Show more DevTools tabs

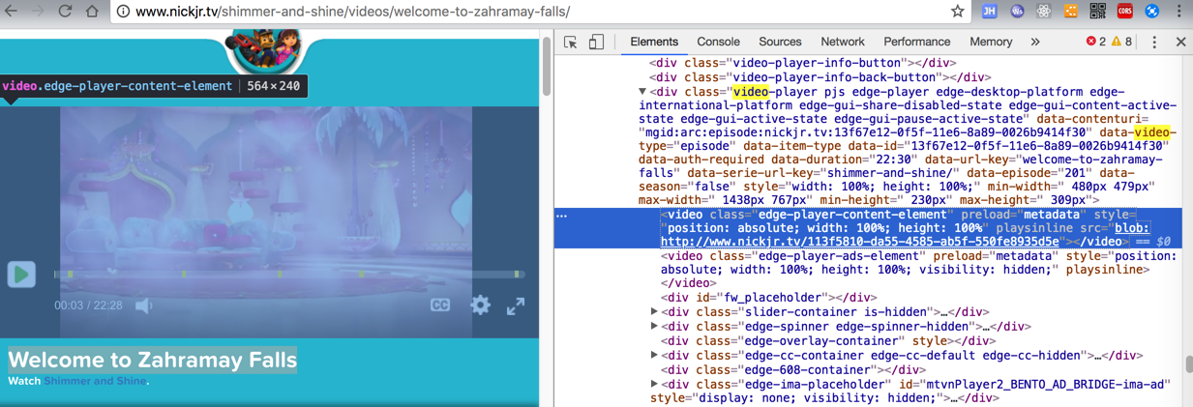click(x=1035, y=43)
